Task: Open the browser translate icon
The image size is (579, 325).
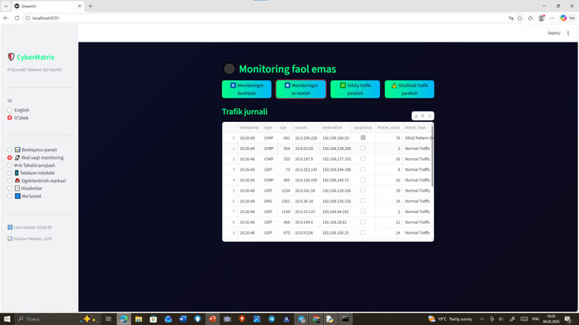Action: click(x=511, y=18)
